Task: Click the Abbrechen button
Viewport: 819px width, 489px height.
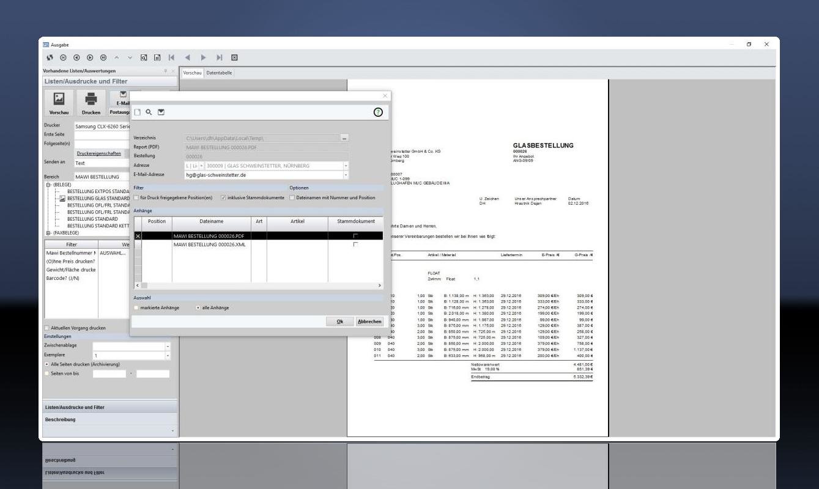Action: [369, 322]
